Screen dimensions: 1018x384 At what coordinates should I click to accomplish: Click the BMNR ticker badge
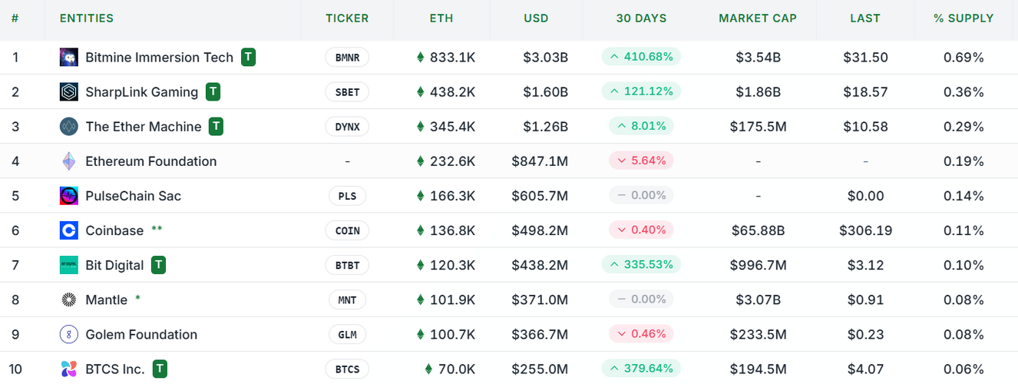pos(347,58)
